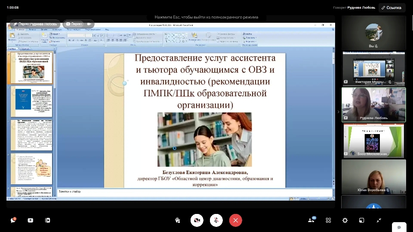Viewport: 413px width, 232px height.
Task: Open Виктория Мудры's shared screen tile
Action: (373, 68)
